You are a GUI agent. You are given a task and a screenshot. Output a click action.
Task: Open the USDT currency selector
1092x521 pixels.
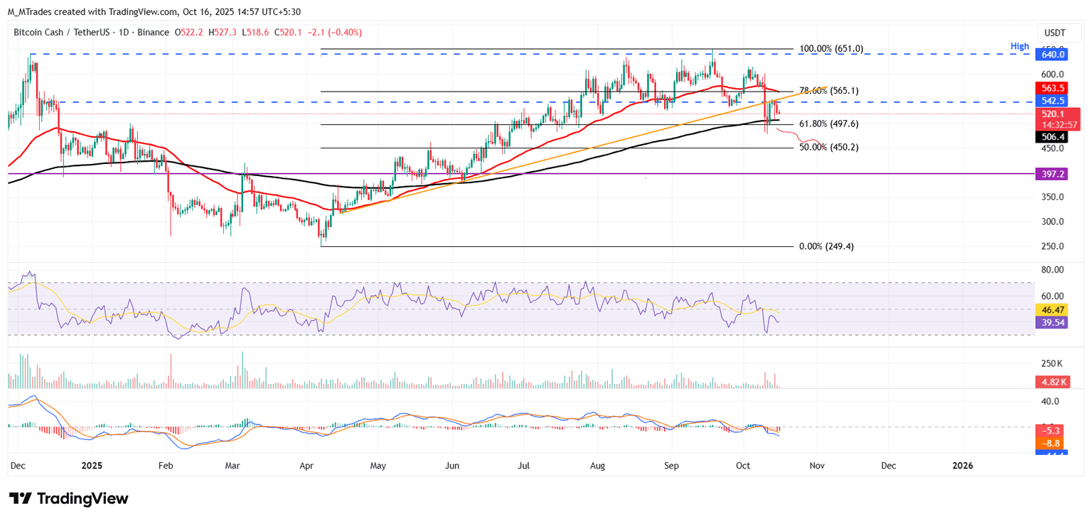(1055, 33)
